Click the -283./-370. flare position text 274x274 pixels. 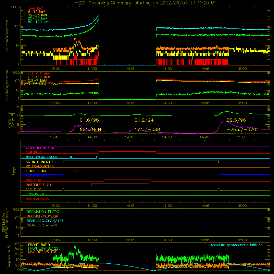tap(242, 129)
